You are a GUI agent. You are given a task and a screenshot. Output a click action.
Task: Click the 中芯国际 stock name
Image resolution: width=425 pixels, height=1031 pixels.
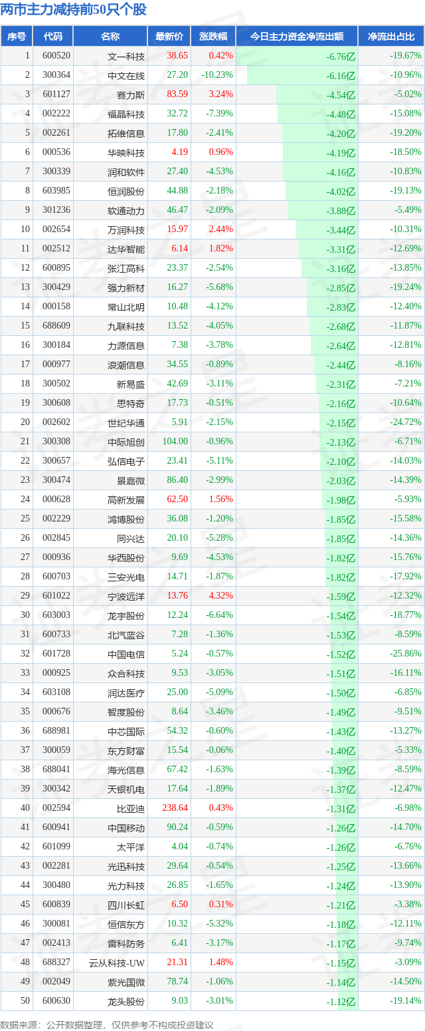[126, 731]
